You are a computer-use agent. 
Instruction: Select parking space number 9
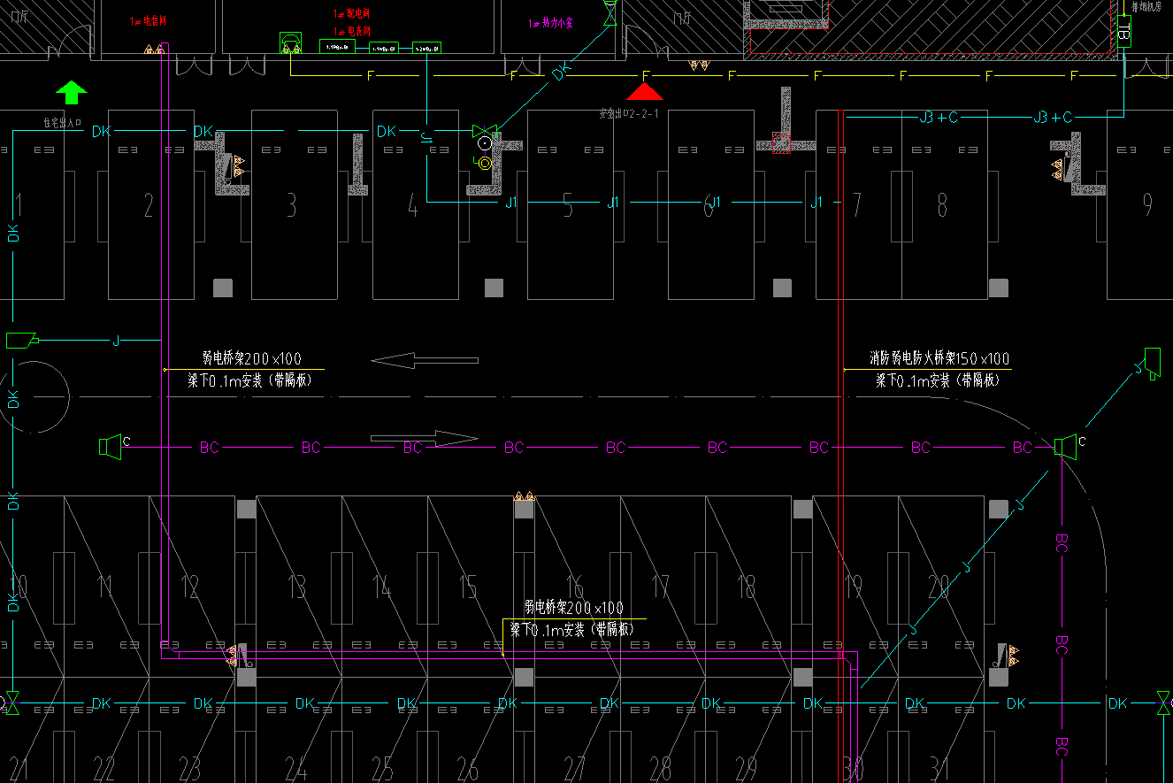click(1147, 205)
